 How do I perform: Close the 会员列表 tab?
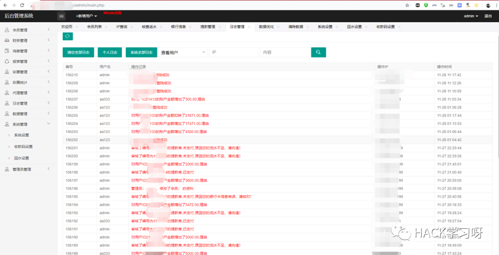click(x=106, y=27)
